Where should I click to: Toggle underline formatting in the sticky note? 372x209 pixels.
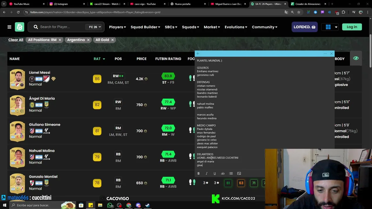[214, 174]
